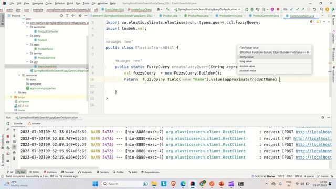Open the Windows Start menu

(96, 184)
